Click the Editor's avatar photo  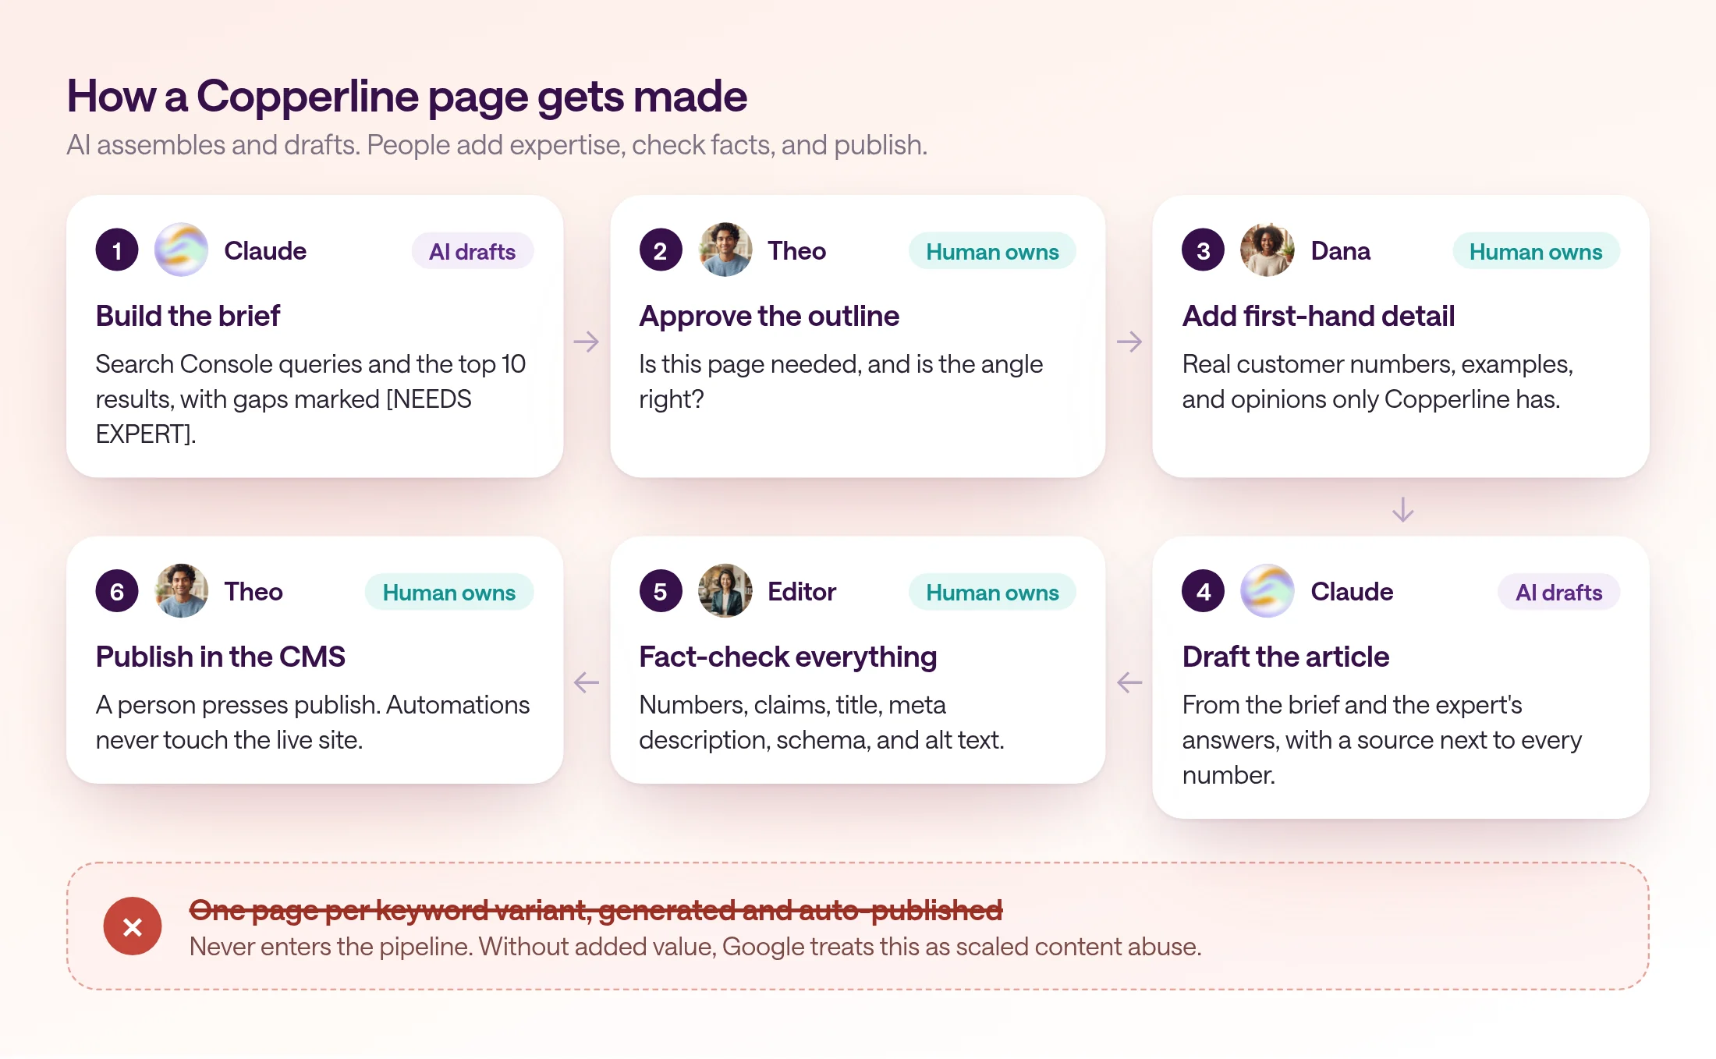coord(725,591)
